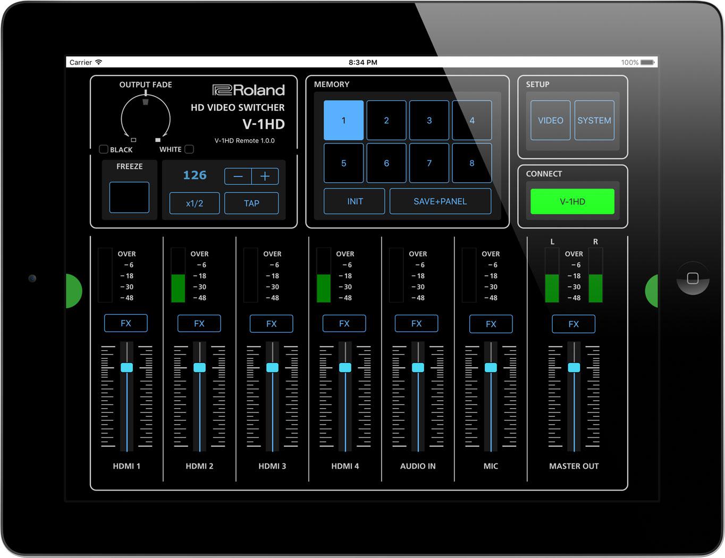Toggle the FREEZE button
The height and width of the screenshot is (558, 725).
[129, 197]
